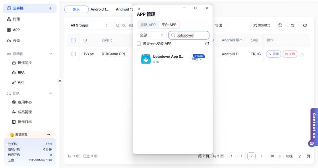Image resolution: width=318 pixels, height=168 pixels.
Task: Click refresh icon in APP 管理 dialog
Action: click(207, 44)
